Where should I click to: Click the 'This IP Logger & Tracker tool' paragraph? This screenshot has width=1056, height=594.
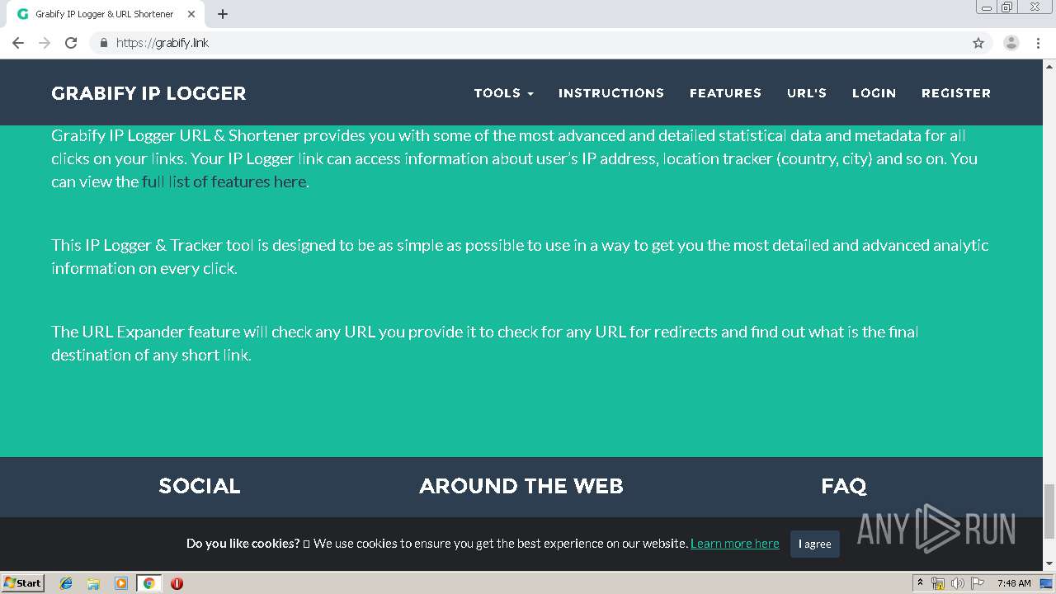(520, 257)
